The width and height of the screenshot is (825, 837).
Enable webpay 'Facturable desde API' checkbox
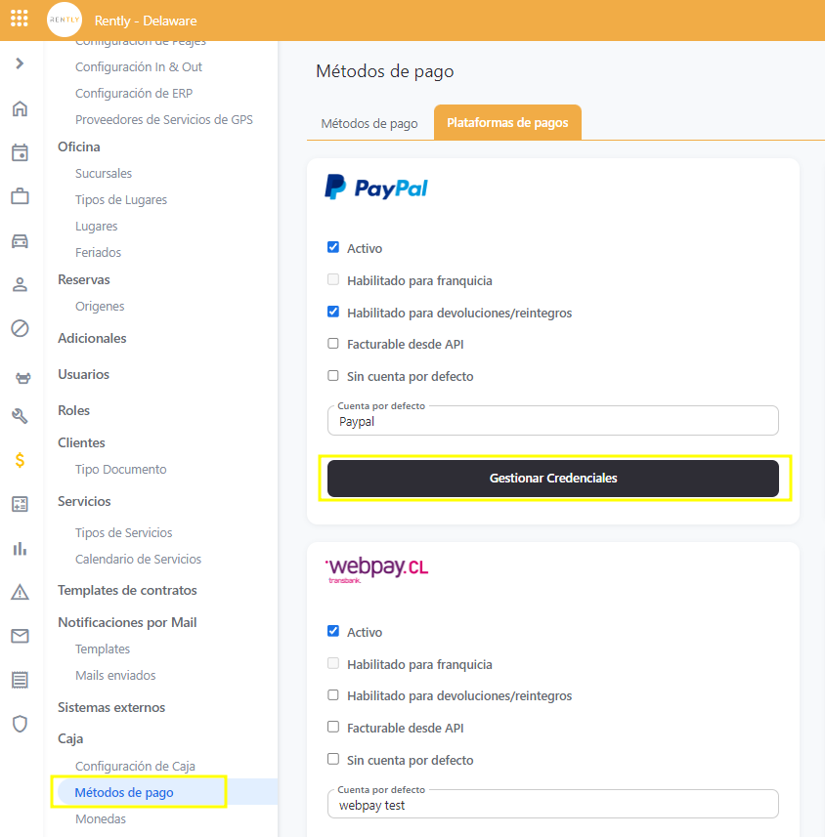pyautogui.click(x=333, y=728)
